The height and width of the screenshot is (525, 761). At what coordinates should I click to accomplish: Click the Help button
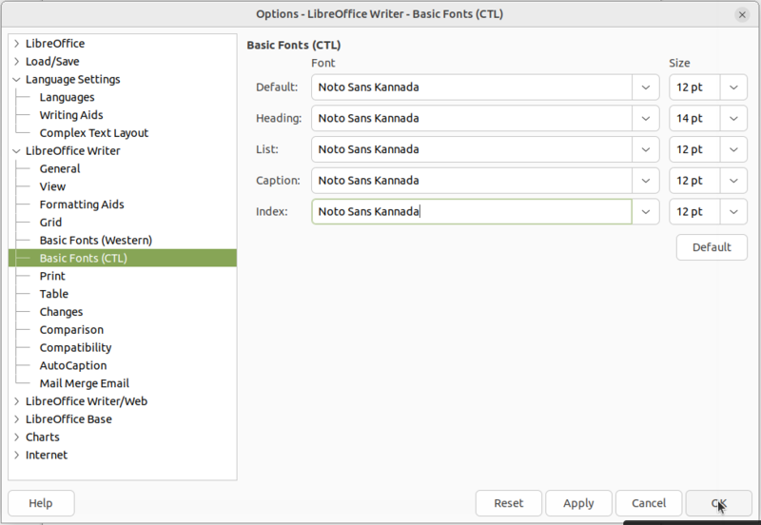[x=41, y=503]
